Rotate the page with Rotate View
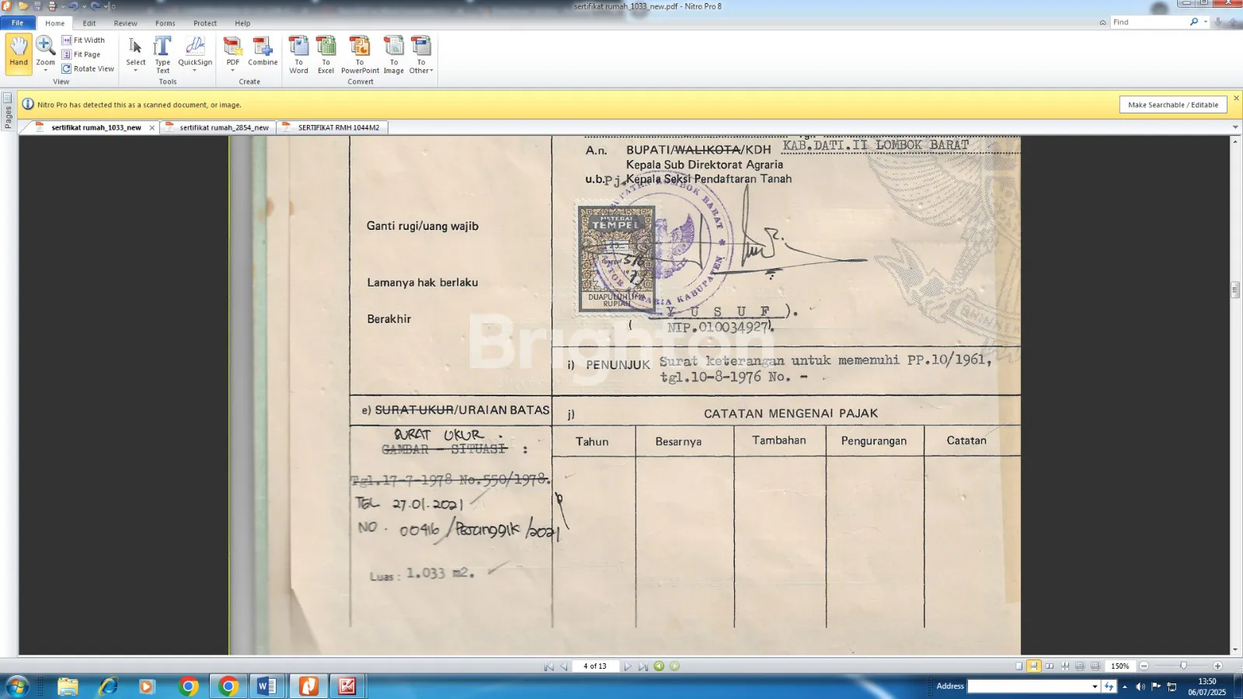Viewport: 1243px width, 699px height. tap(88, 69)
